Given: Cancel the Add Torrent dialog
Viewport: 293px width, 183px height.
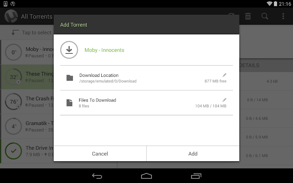Looking at the screenshot, I should point(100,154).
